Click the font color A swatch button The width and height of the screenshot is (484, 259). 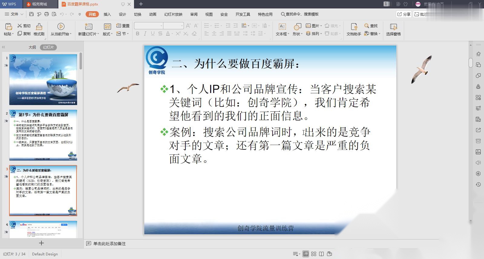(x=168, y=34)
